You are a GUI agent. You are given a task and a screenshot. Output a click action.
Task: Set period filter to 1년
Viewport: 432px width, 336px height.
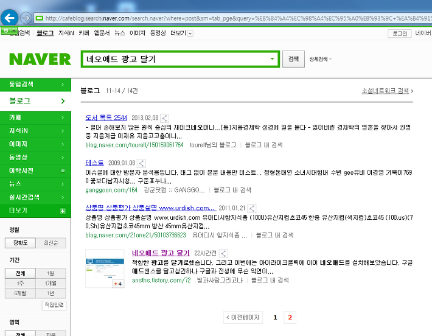click(x=51, y=293)
